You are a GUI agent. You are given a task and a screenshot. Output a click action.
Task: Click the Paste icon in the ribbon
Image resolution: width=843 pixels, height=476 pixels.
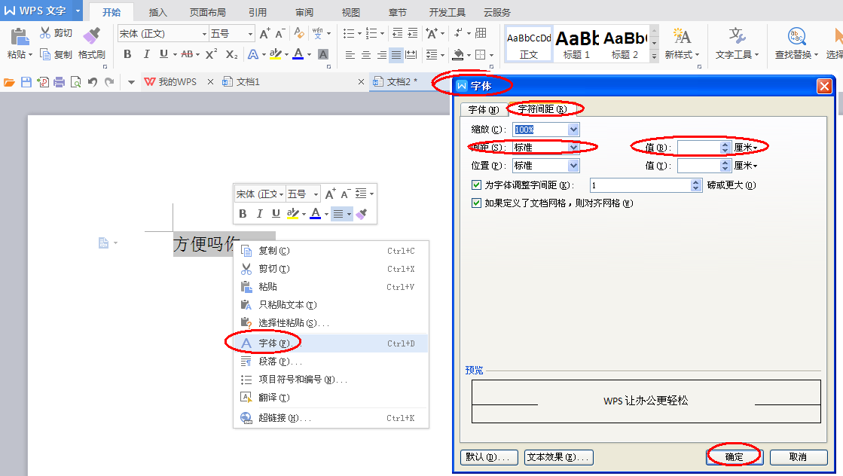[20, 37]
